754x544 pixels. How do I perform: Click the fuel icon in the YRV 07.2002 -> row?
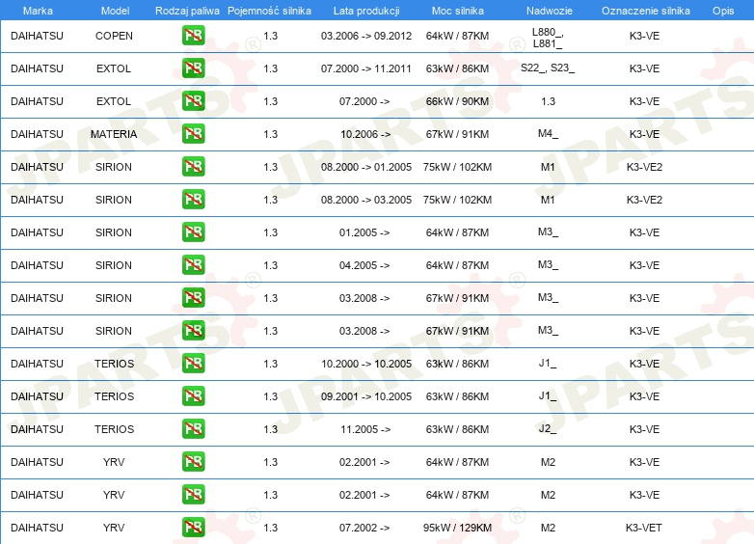coord(193,528)
